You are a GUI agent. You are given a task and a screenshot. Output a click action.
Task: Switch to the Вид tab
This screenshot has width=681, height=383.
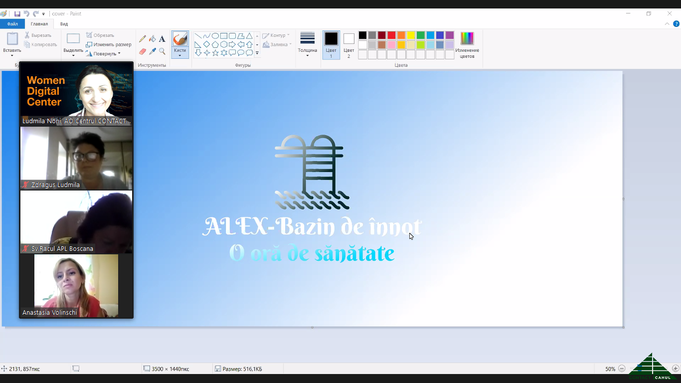pos(64,24)
